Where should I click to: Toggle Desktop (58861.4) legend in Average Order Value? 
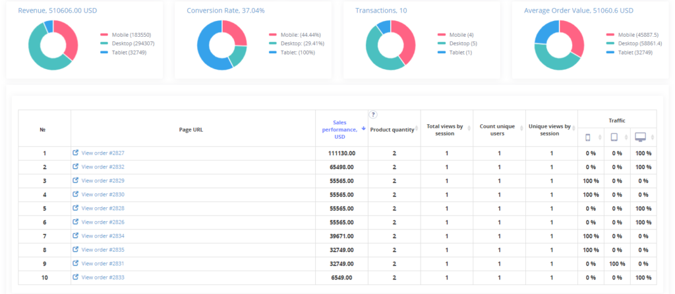(634, 43)
